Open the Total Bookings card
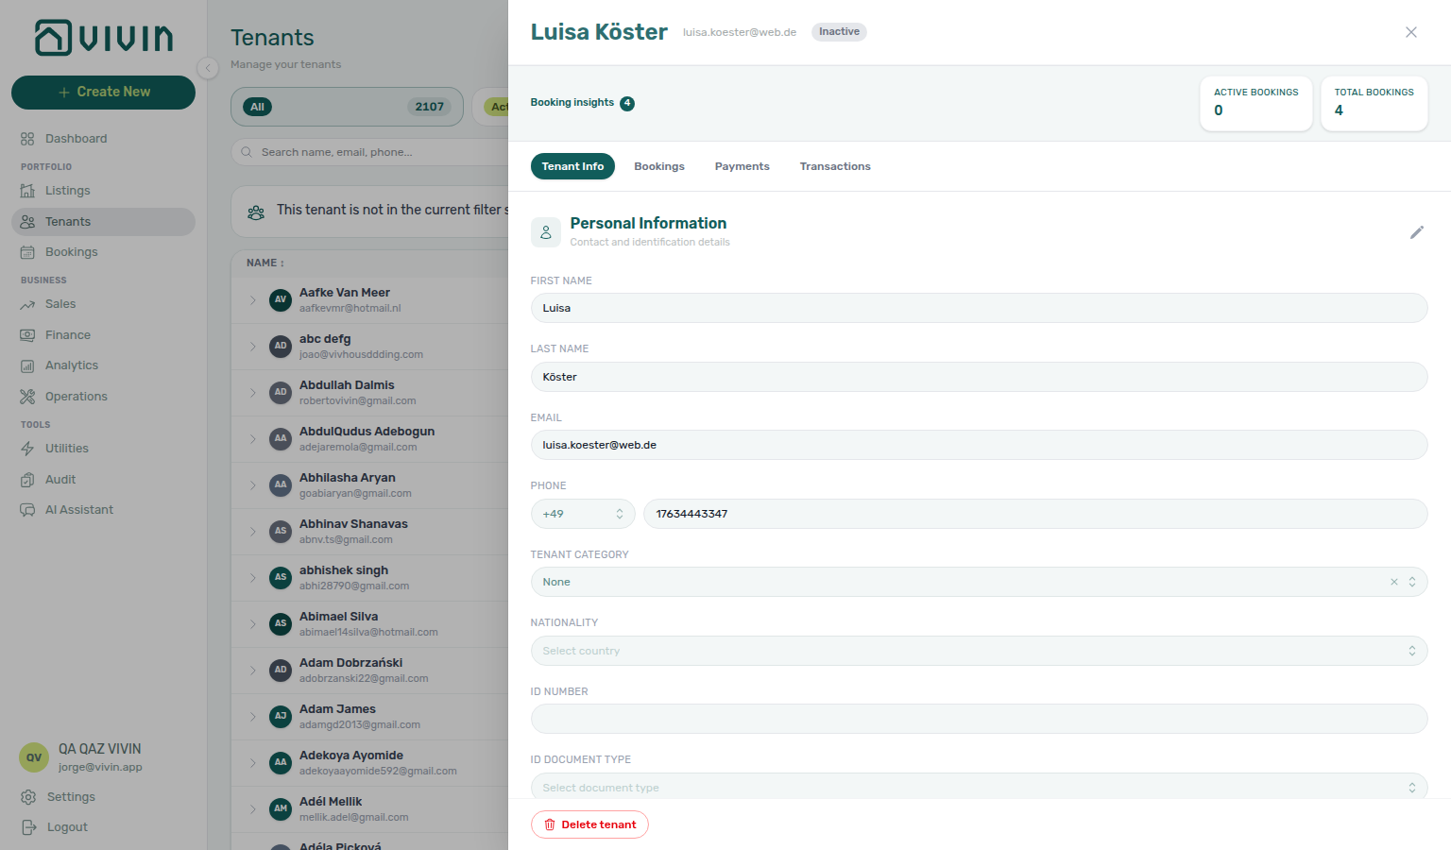This screenshot has height=850, width=1451. (x=1374, y=104)
